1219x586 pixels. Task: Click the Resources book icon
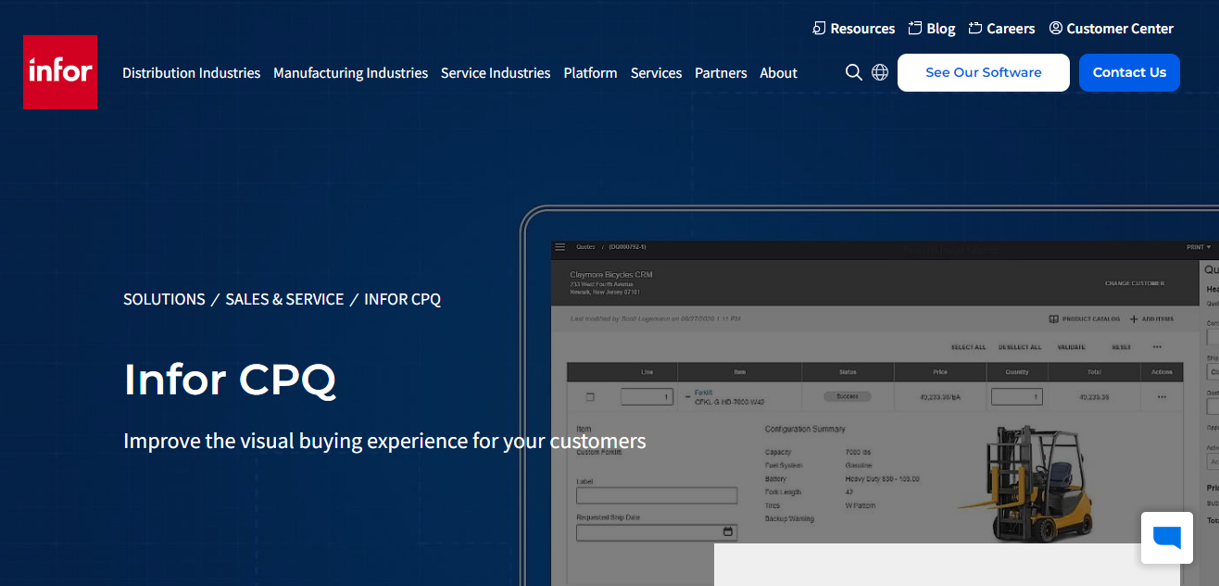tap(819, 28)
